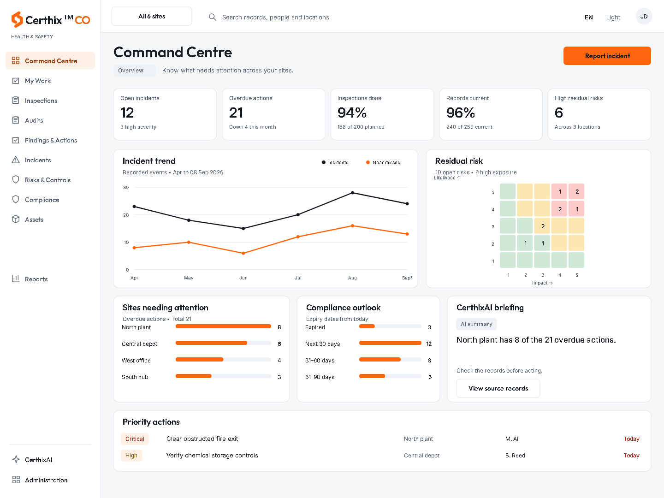Click the My Work checkbox icon
This screenshot has height=498, width=664.
click(16, 81)
